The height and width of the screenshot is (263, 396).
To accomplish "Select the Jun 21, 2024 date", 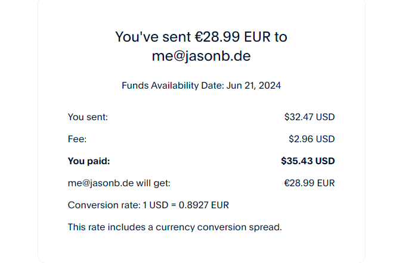I will tap(253, 86).
